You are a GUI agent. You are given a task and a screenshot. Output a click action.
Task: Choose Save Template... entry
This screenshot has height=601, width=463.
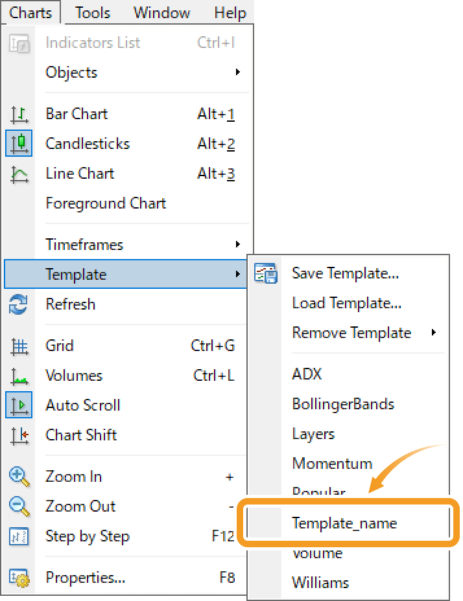(345, 273)
